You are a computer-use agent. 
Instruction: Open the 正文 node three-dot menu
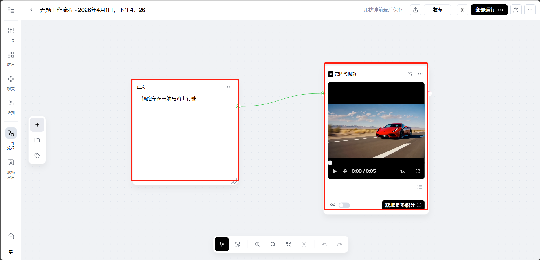[x=229, y=87]
